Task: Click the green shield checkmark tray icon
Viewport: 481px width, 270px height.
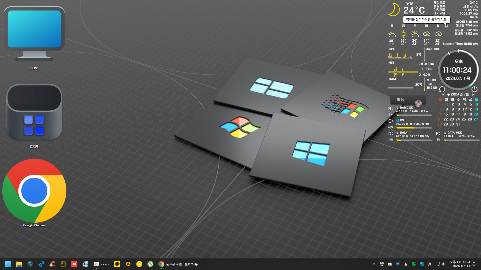Action: (x=414, y=264)
